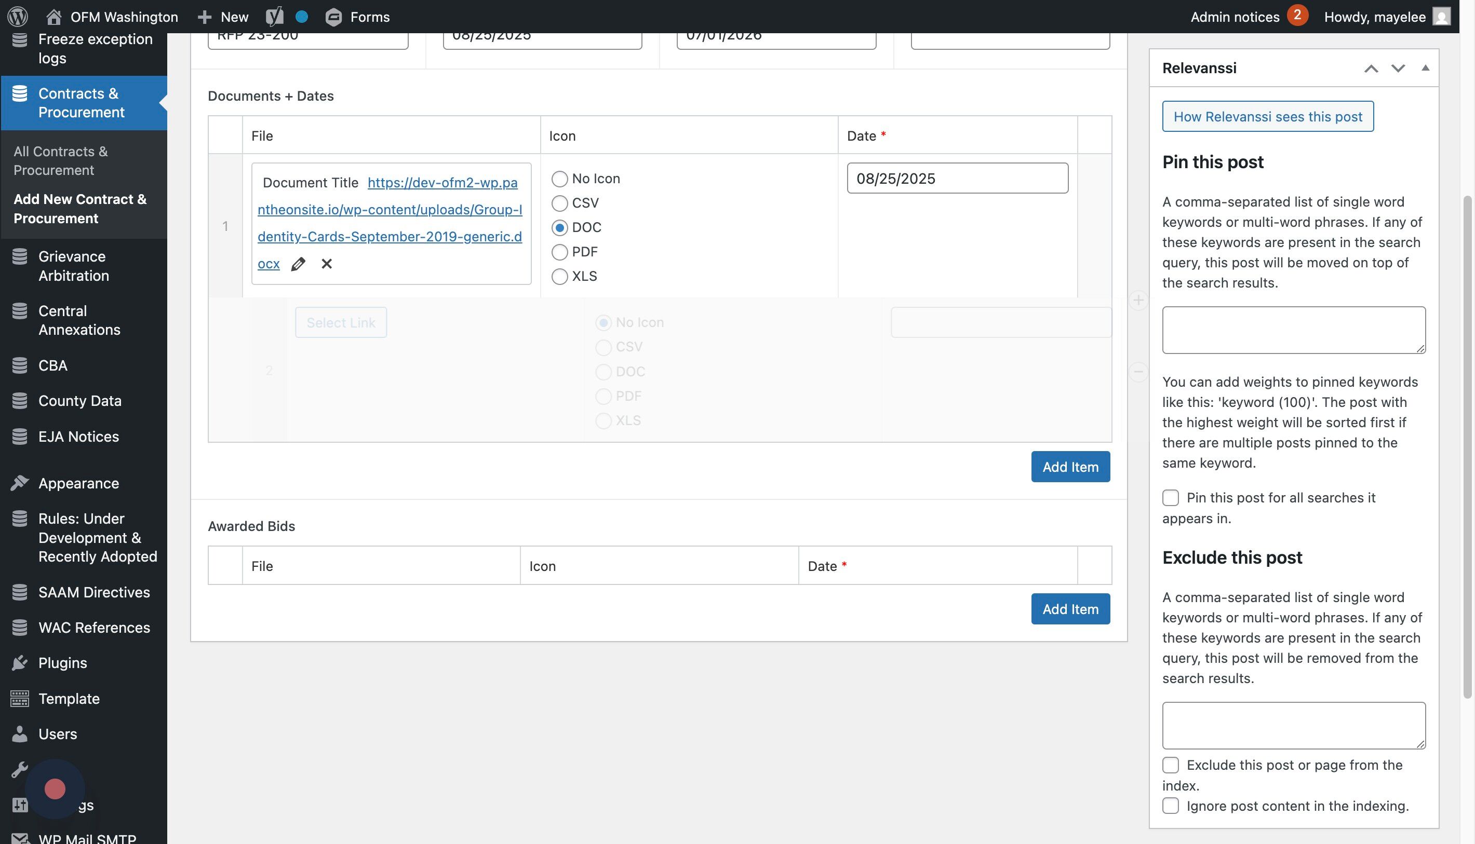Check Ignore post content in the indexing
Screen dimensions: 1475x844
click(1170, 806)
